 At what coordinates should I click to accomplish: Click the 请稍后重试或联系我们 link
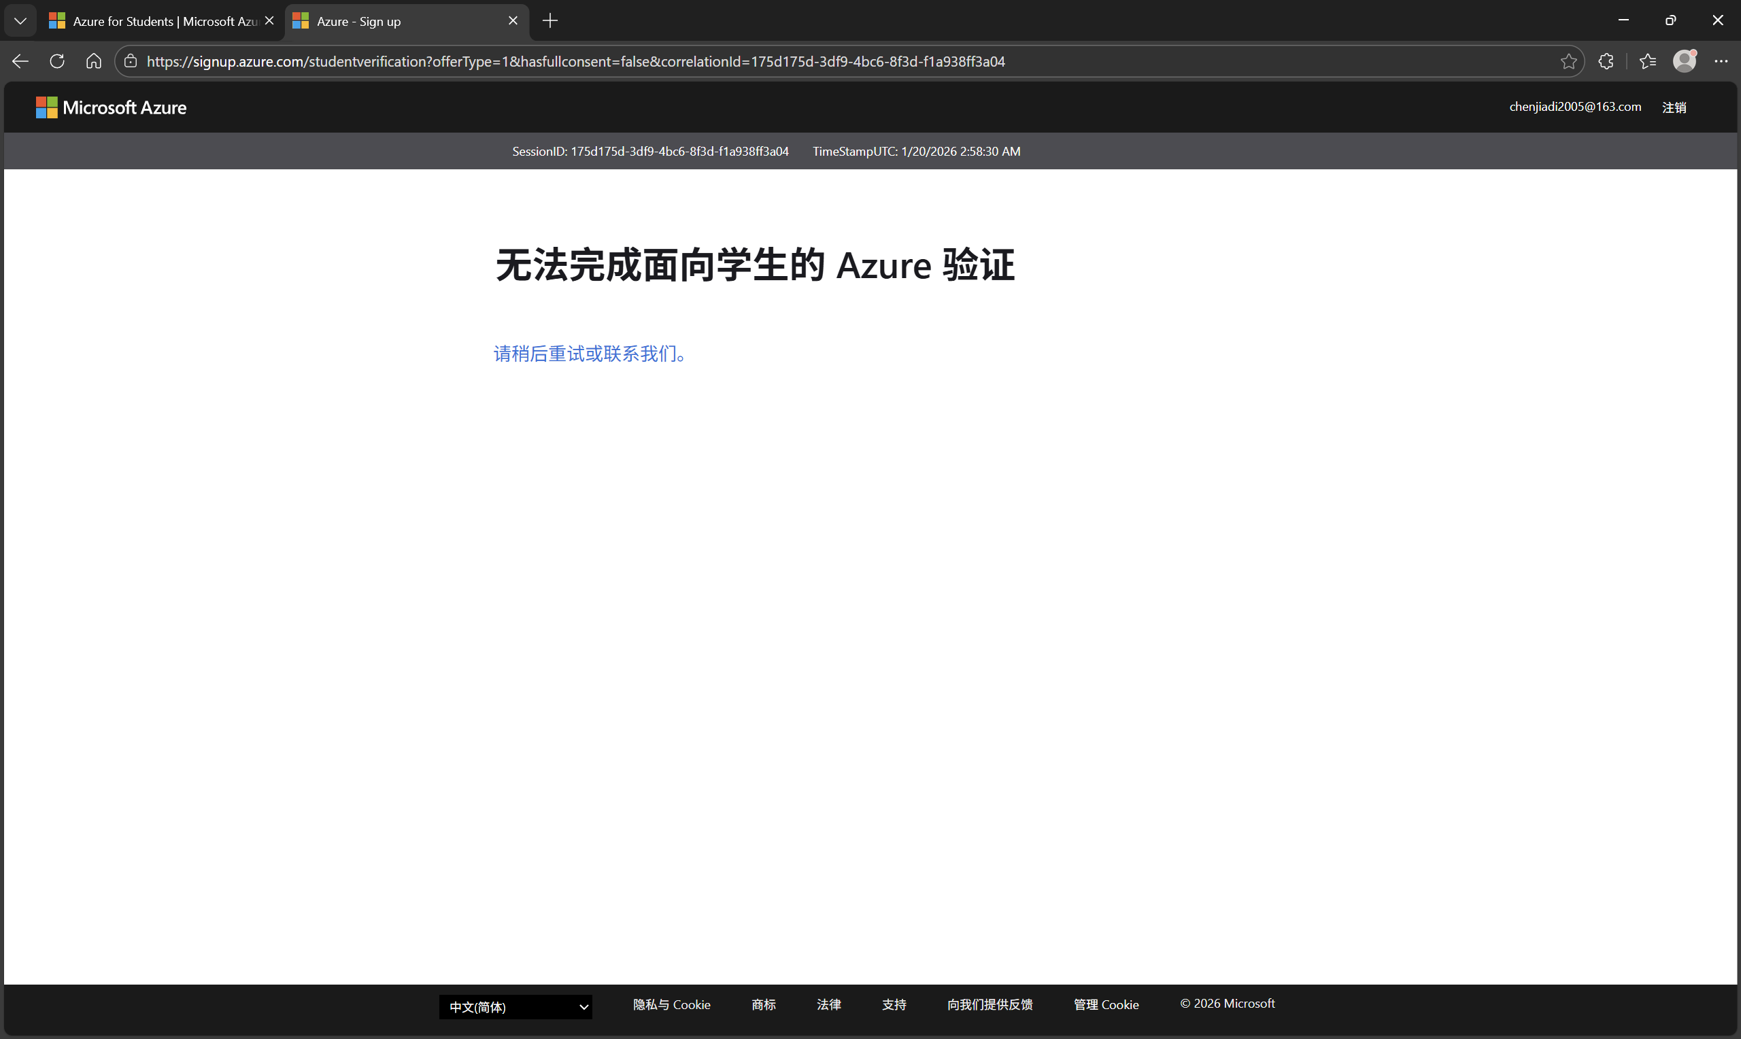click(589, 354)
